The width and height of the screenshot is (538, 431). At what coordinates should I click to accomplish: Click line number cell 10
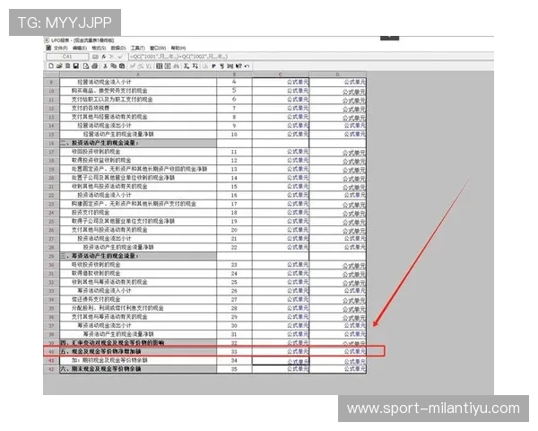[x=234, y=135]
